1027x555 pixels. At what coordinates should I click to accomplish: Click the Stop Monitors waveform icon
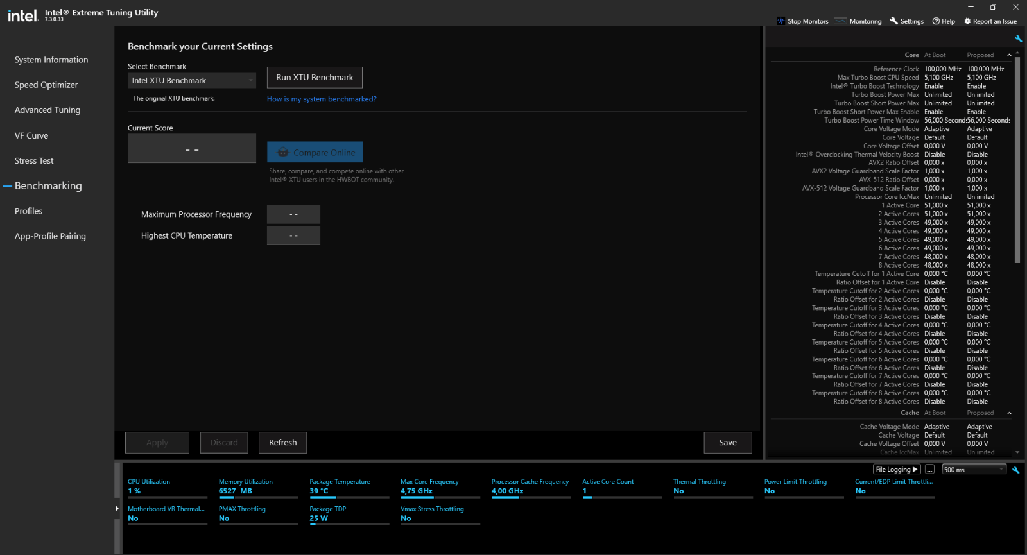click(781, 21)
